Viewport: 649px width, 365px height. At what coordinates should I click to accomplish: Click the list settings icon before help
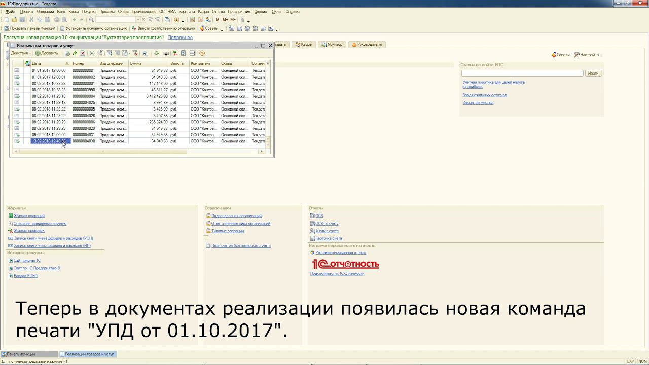pyautogui.click(x=193, y=53)
